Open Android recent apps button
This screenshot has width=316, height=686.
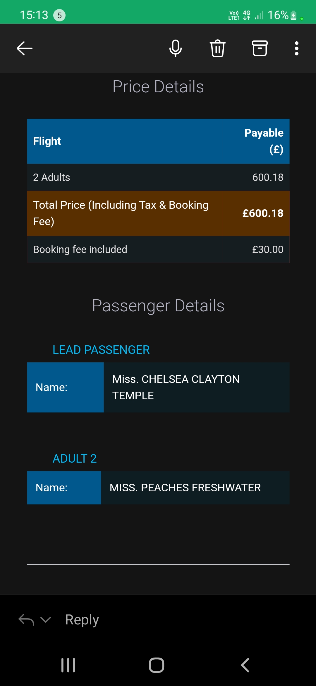click(68, 665)
